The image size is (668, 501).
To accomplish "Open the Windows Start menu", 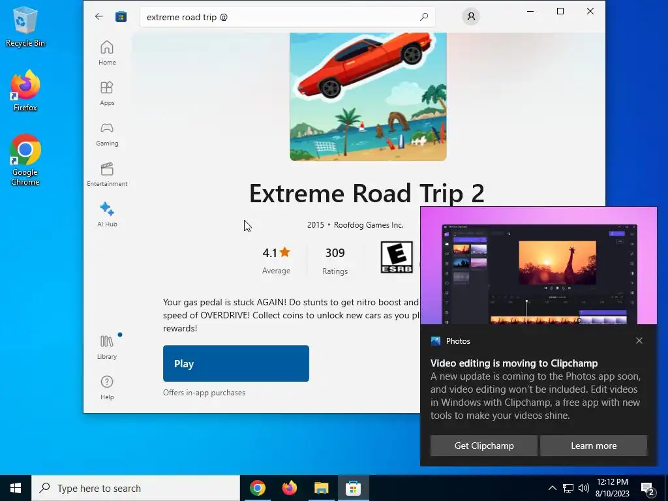I will [x=16, y=488].
